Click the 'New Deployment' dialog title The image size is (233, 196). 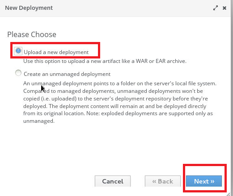coord(29,8)
